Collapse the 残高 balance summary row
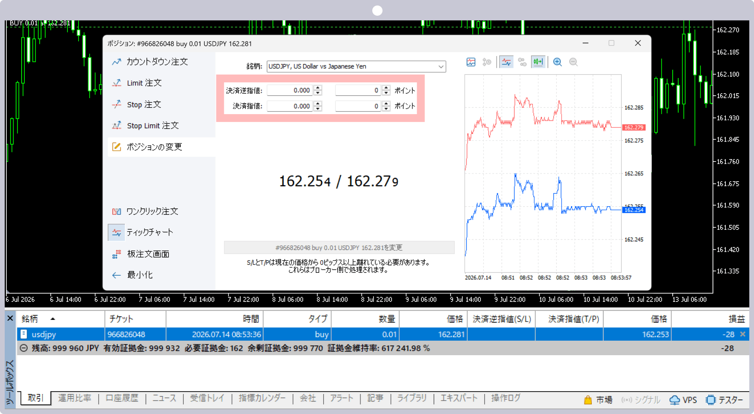The height and width of the screenshot is (414, 754). coord(24,348)
